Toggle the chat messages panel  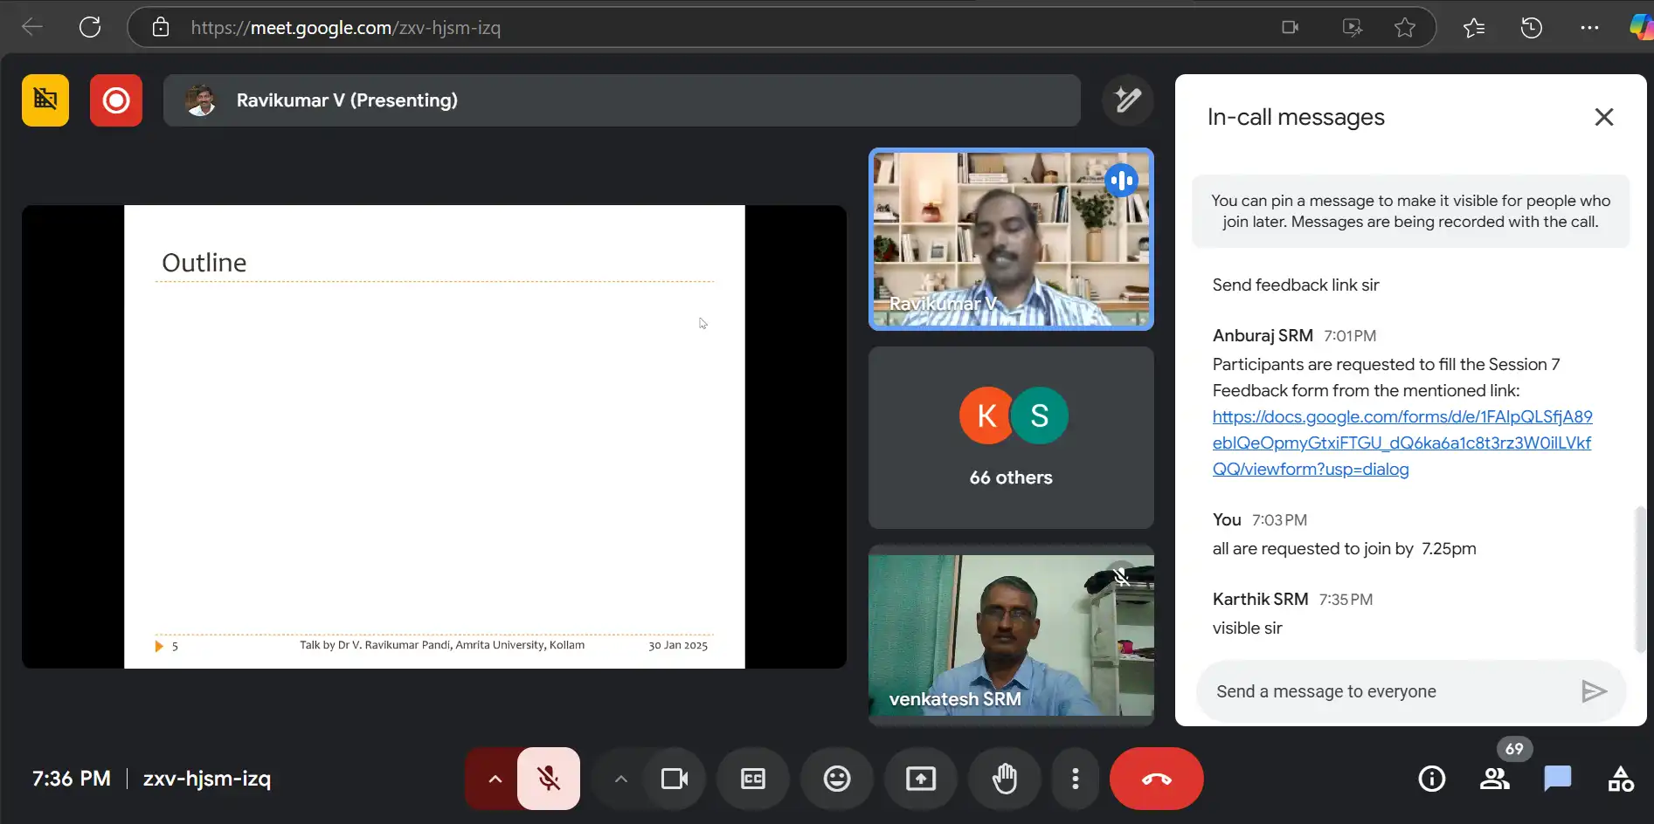[x=1557, y=779]
